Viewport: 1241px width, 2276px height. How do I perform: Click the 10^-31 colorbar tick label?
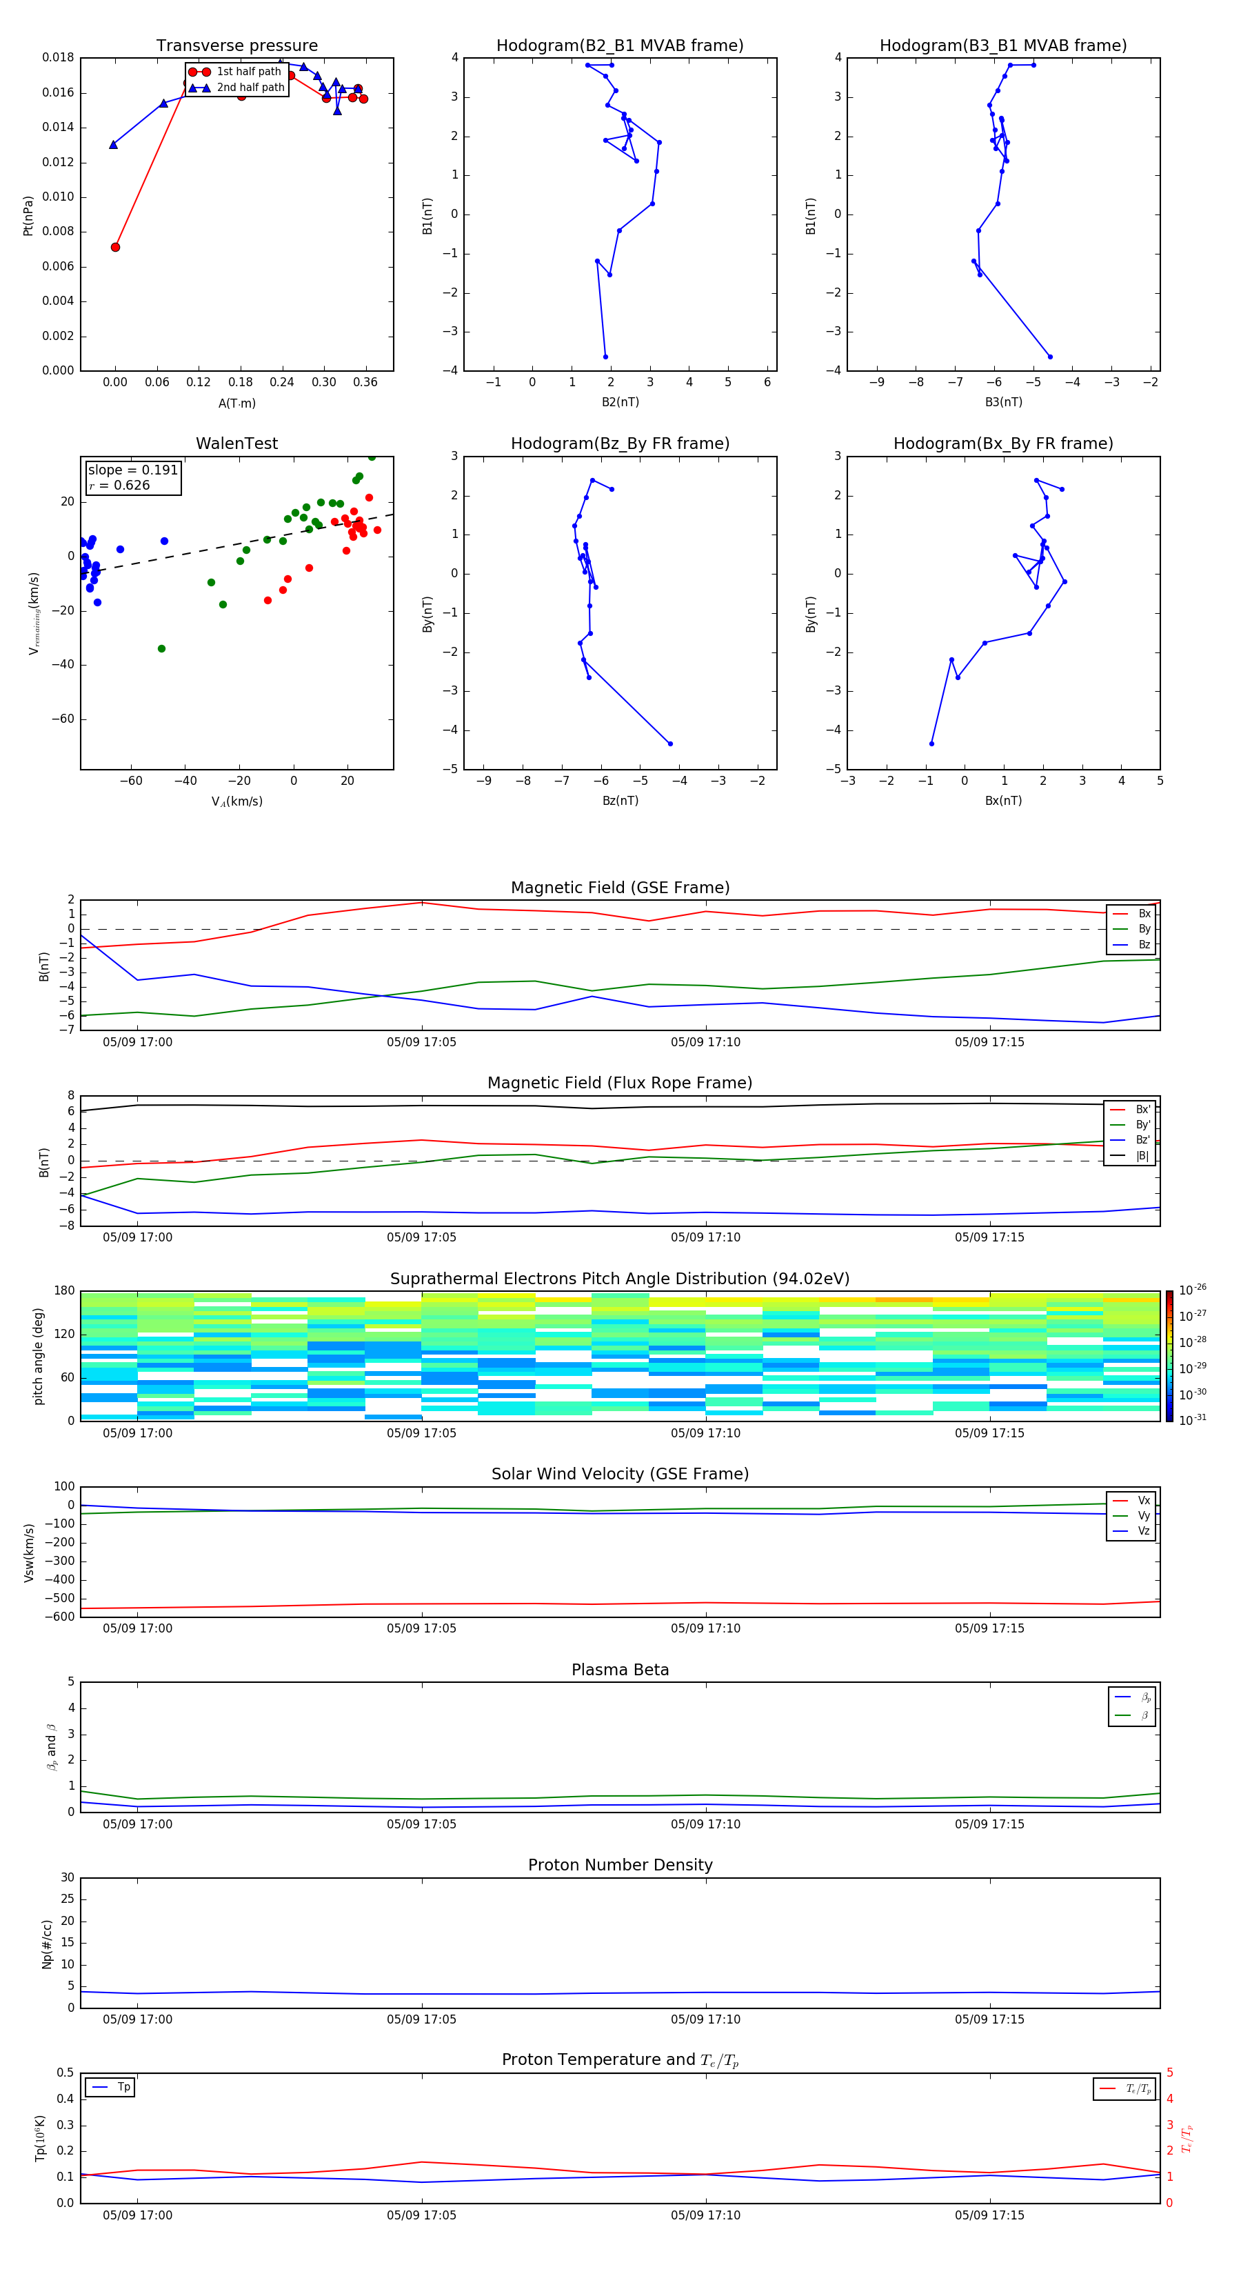point(1193,1420)
